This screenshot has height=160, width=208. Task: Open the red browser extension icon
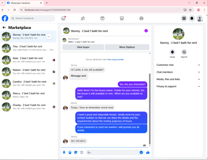(x=198, y=10)
